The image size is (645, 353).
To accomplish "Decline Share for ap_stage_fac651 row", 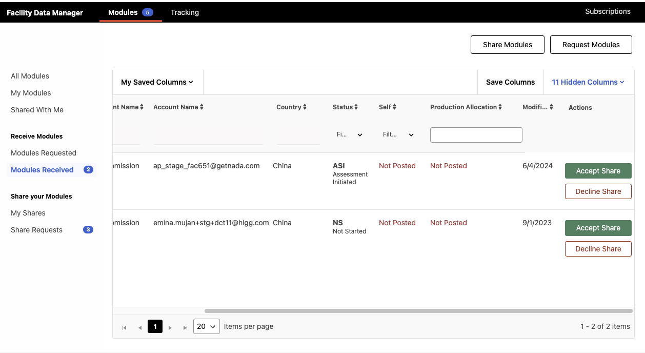I will point(598,191).
